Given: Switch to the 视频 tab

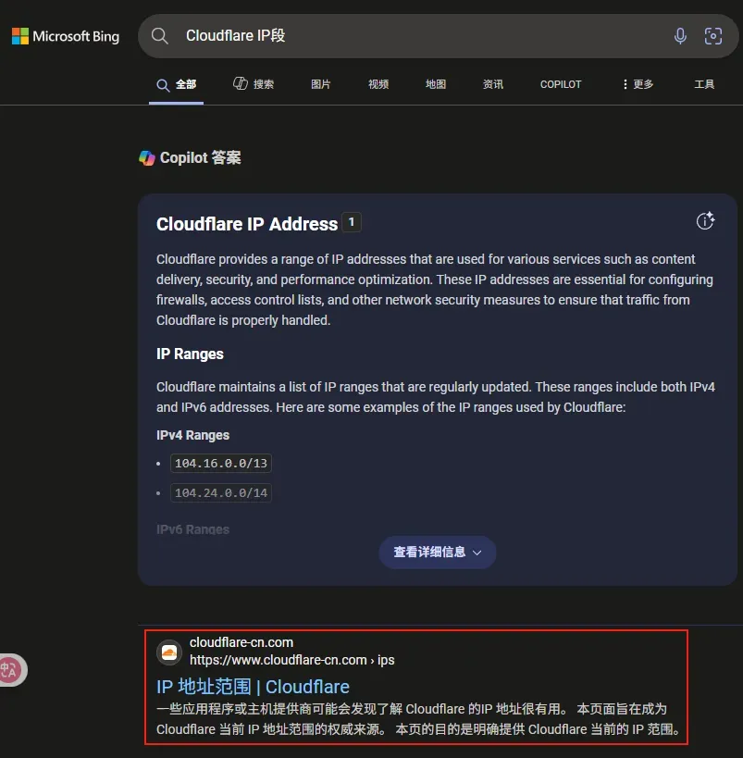Looking at the screenshot, I should click(378, 84).
